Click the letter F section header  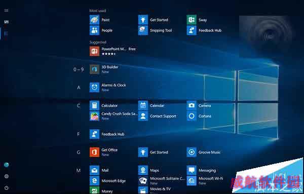tap(79, 134)
